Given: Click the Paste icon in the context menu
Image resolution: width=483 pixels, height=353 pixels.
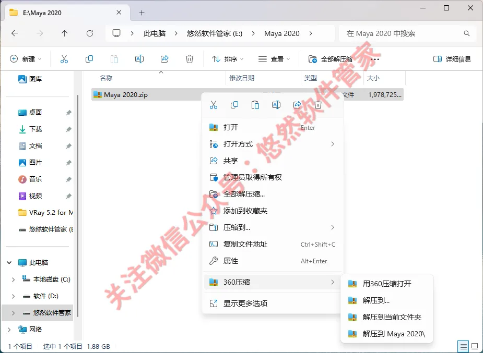Looking at the screenshot, I should tap(255, 105).
